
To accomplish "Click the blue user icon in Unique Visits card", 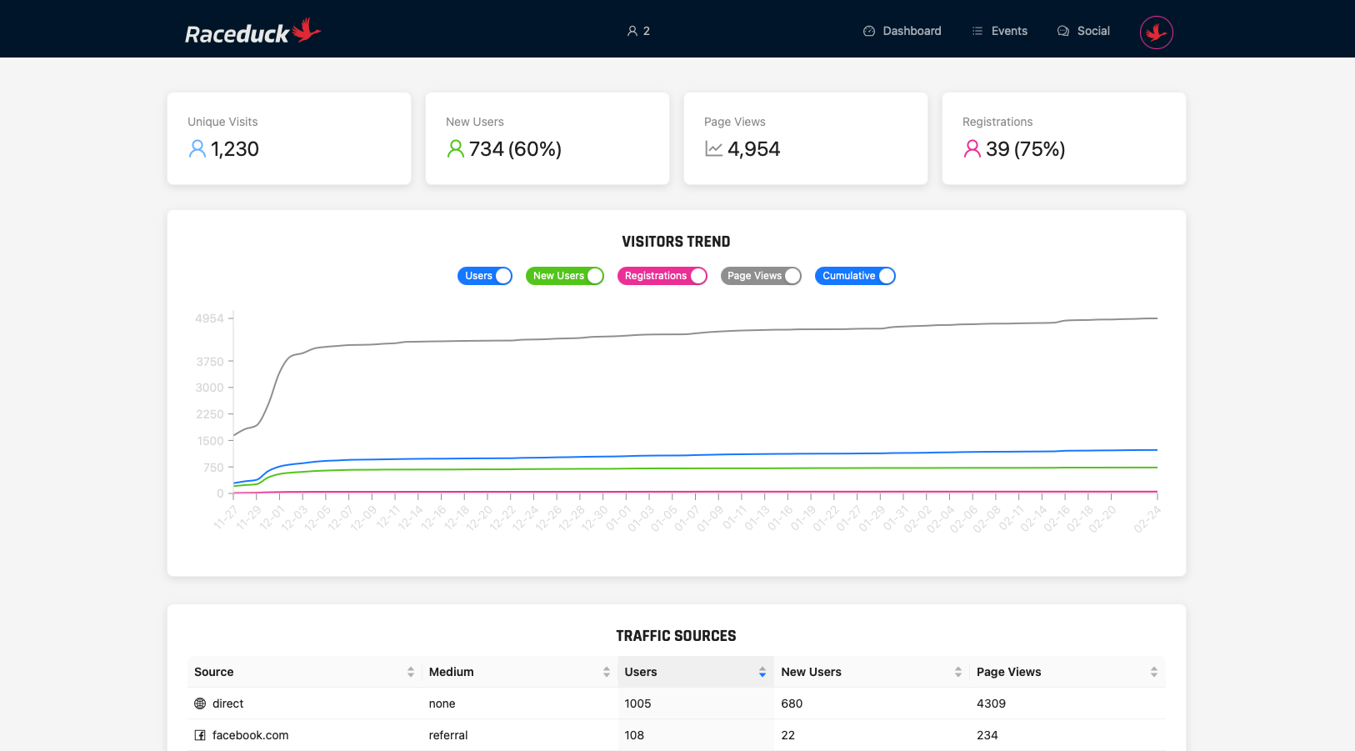I will click(197, 148).
